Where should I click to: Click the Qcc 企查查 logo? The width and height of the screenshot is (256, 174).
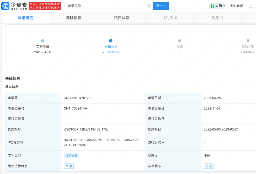pos(14,6)
